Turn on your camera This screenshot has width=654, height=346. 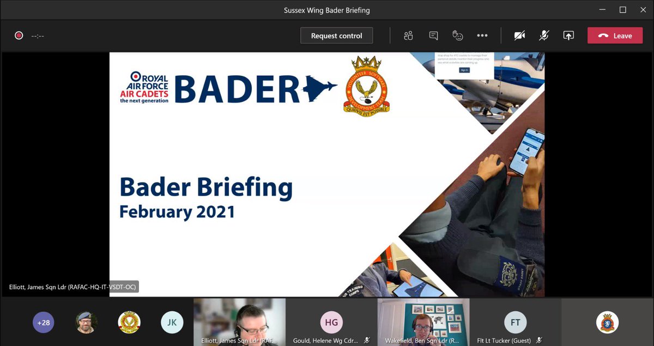pos(519,35)
